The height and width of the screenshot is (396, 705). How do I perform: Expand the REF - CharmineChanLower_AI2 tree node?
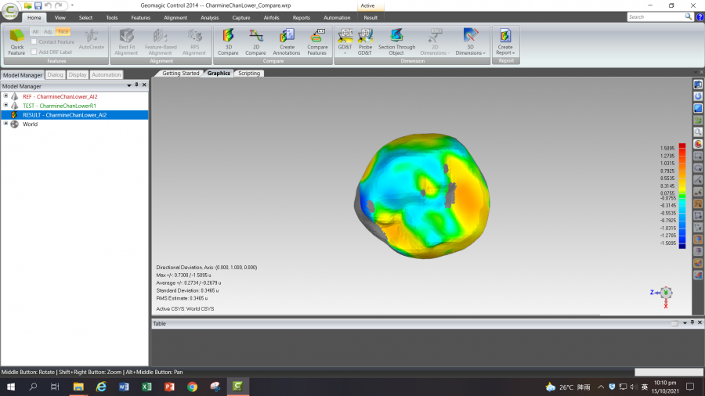point(5,96)
